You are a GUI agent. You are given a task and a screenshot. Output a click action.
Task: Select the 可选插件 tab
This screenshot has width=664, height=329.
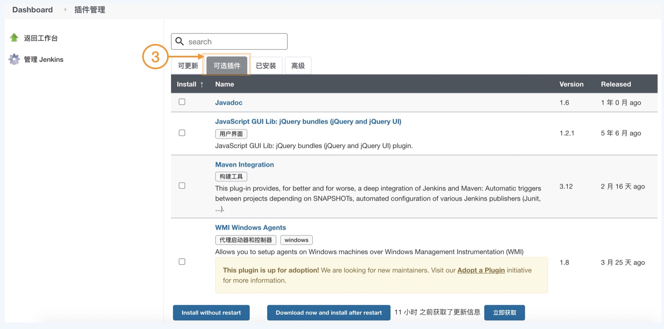coord(227,66)
